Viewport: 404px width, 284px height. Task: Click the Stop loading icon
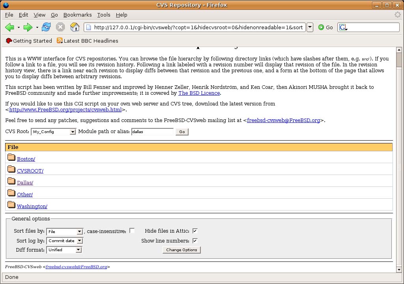(60, 27)
